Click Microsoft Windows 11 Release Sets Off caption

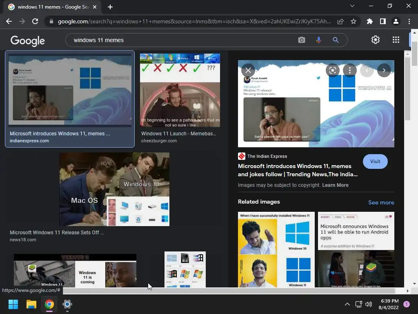point(57,233)
